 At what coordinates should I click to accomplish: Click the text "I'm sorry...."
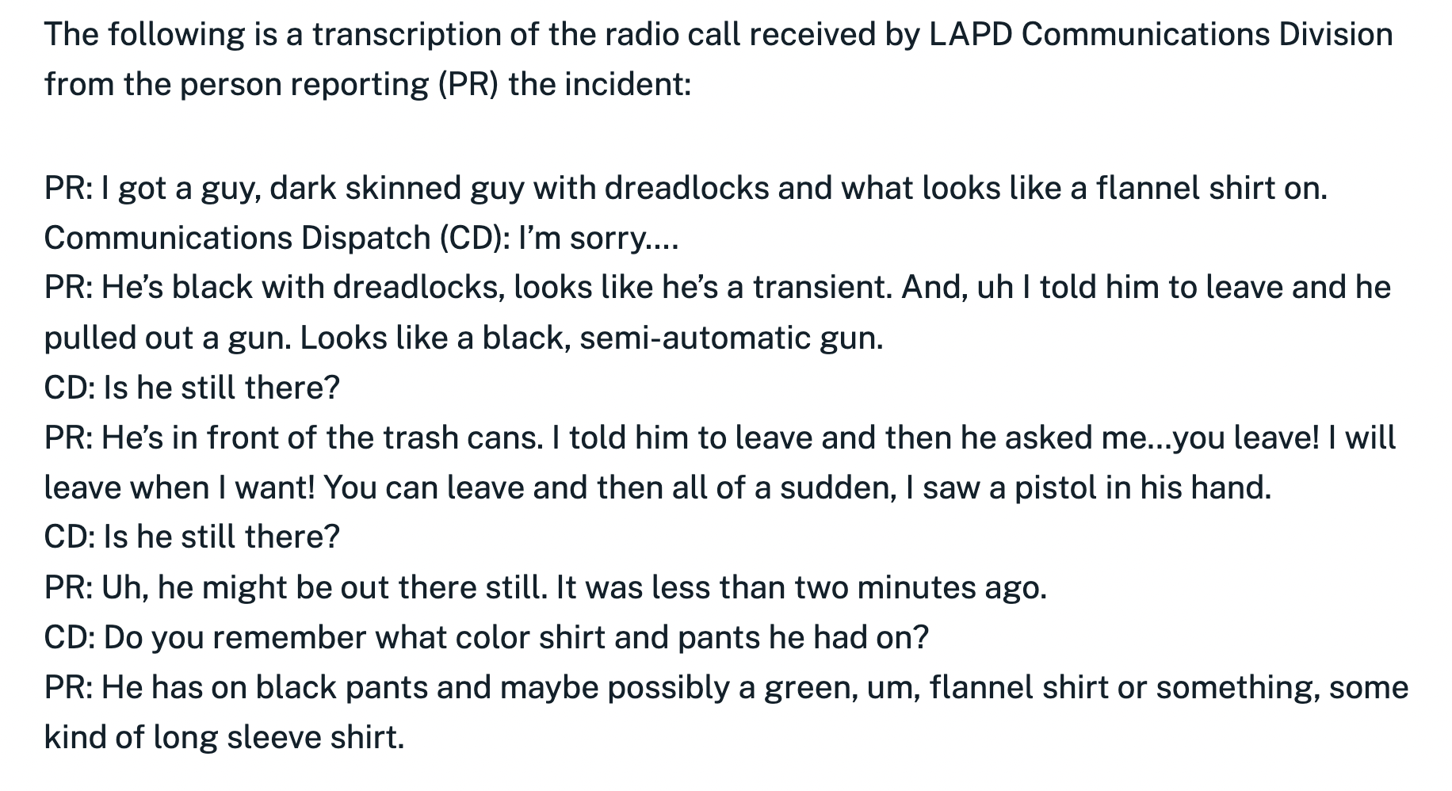tap(599, 238)
